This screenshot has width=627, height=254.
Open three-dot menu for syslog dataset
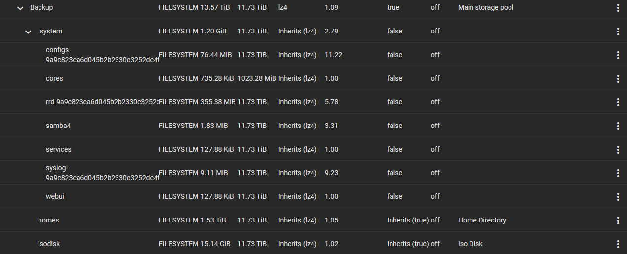[618, 173]
